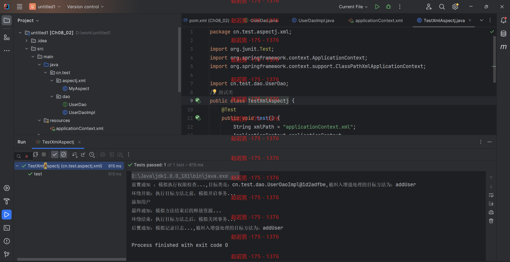The image size is (510, 262).
Task: Open UserDao interface in project tree
Action: (x=75, y=104)
